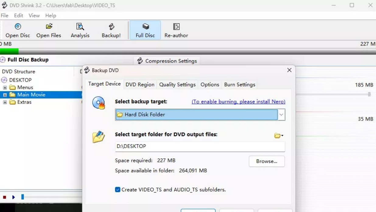Open the File menu
The height and width of the screenshot is (212, 376).
tap(5, 16)
